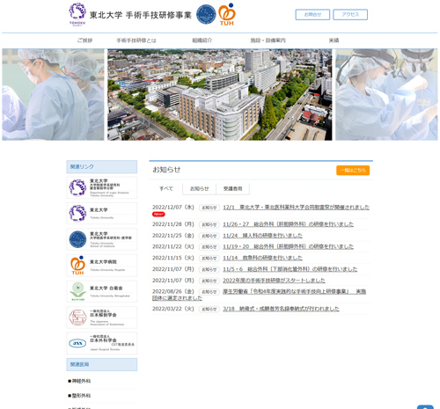Viewport: 440px width, 409px height.
Task: Open the 厚生労働省 令和4年度 news link
Action: (294, 292)
